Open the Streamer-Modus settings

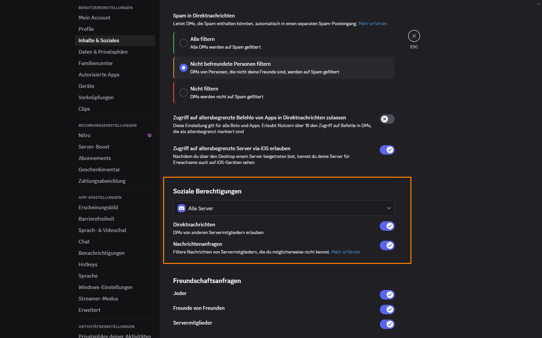point(98,298)
